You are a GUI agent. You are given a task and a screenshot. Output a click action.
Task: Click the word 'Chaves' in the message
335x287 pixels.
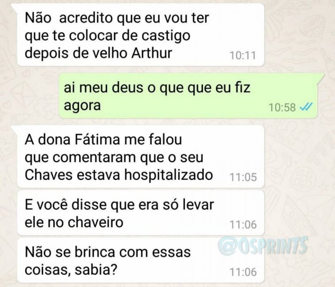(x=49, y=175)
